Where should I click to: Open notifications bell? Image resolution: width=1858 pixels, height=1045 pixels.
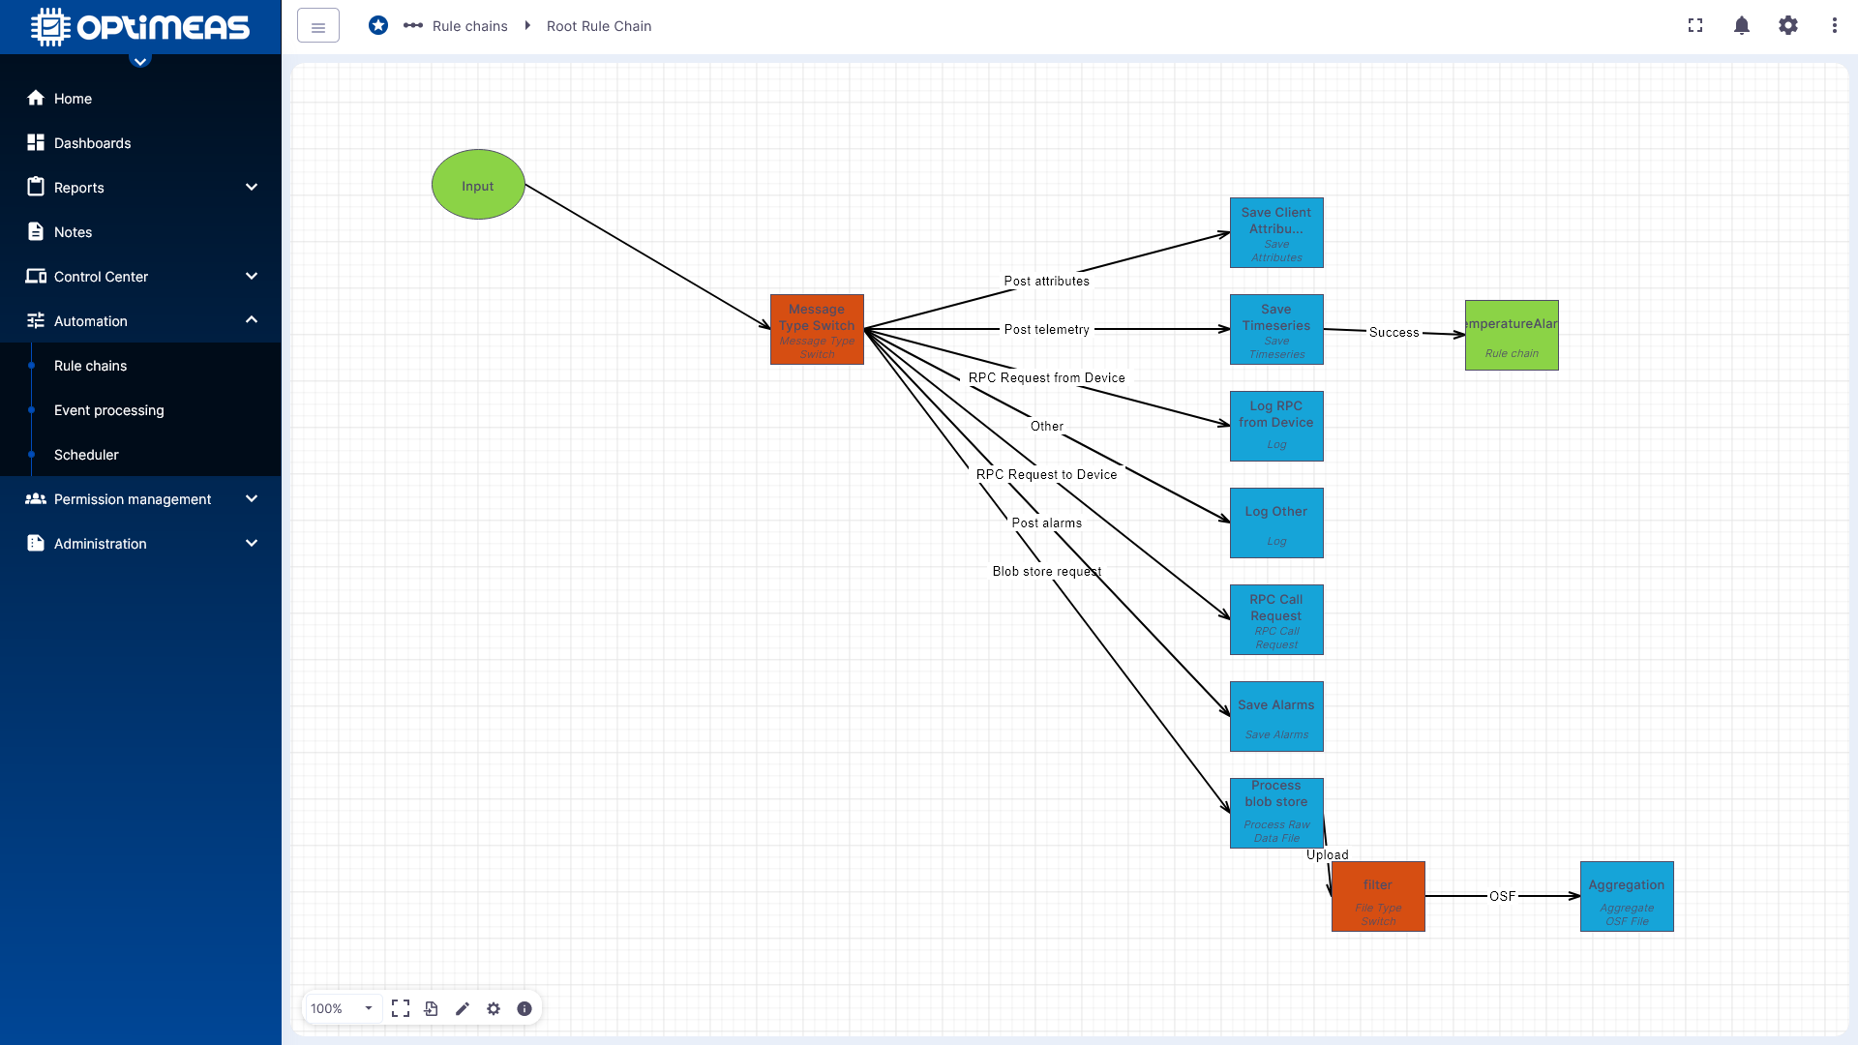pyautogui.click(x=1742, y=25)
